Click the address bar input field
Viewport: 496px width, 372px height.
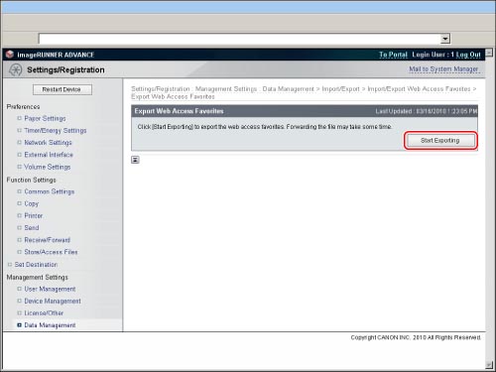239,39
